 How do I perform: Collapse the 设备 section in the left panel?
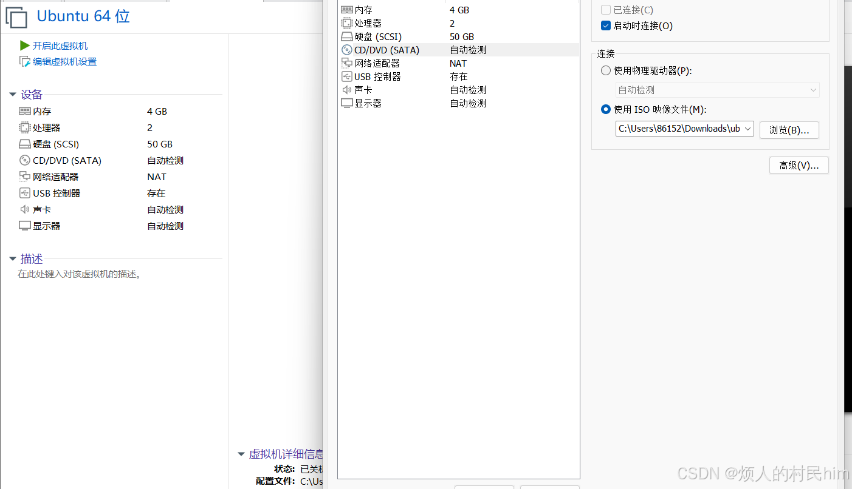(x=12, y=95)
